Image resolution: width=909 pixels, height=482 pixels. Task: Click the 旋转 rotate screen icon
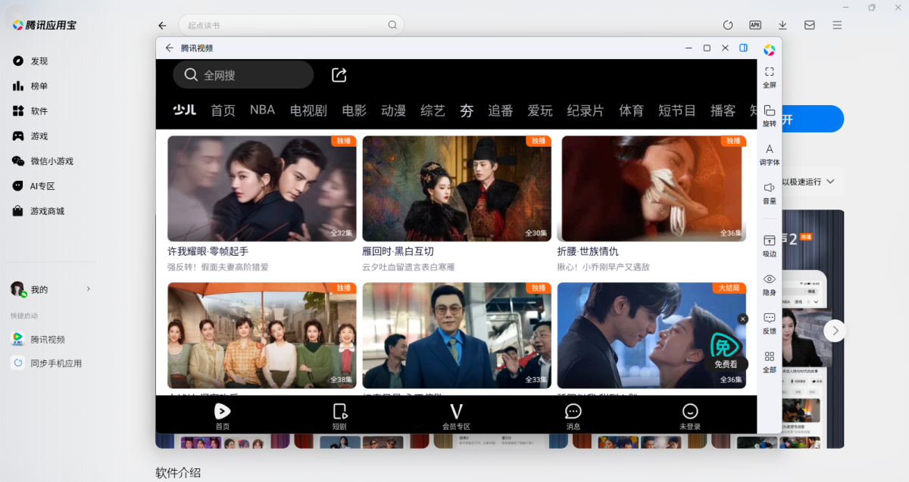(769, 110)
